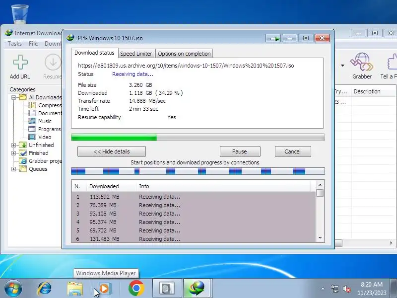The image size is (397, 298).
Task: Launch Windows Media Player from taskbar
Action: click(x=104, y=289)
